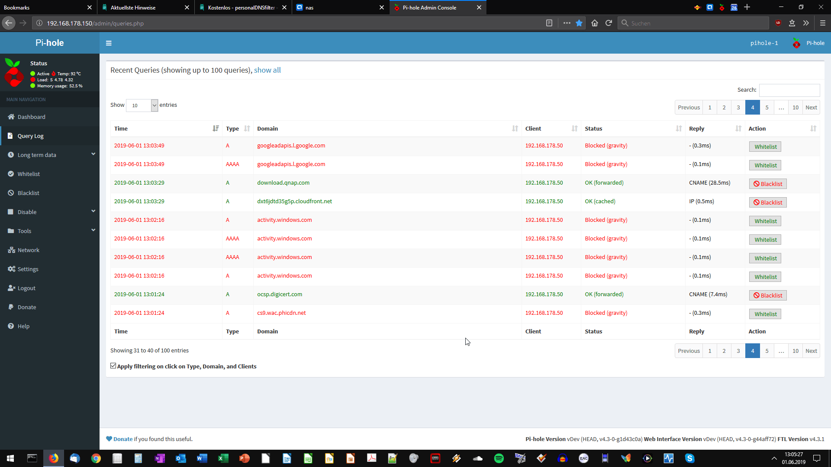This screenshot has height=467, width=831.
Task: Click the browser back button
Action: [x=9, y=23]
